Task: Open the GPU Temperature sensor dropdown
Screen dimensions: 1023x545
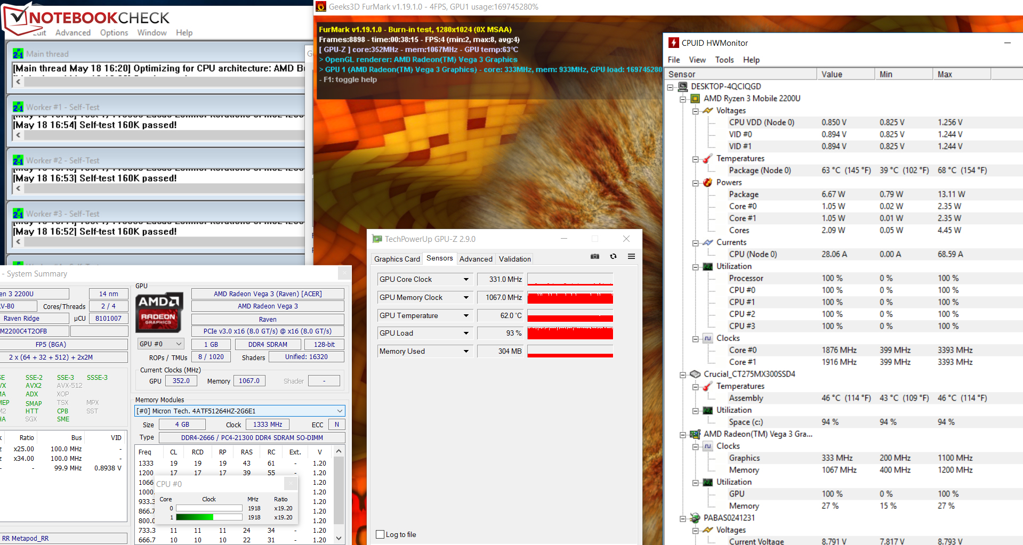Action: coord(466,315)
